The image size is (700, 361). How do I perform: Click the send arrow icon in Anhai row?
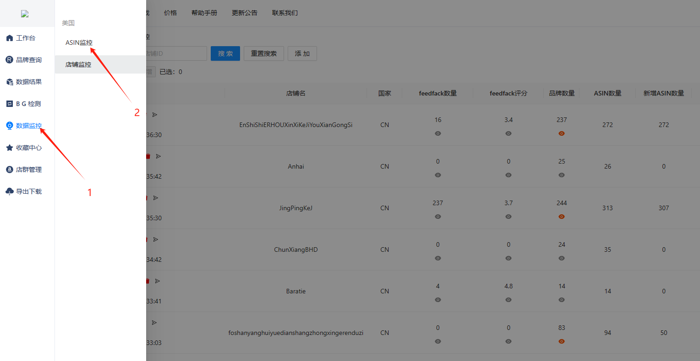(x=159, y=156)
